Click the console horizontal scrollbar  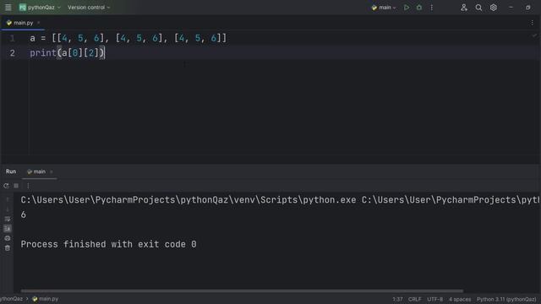242,290
